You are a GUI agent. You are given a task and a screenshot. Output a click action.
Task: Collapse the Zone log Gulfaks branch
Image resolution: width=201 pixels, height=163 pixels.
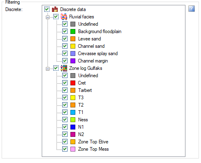(x=47, y=69)
